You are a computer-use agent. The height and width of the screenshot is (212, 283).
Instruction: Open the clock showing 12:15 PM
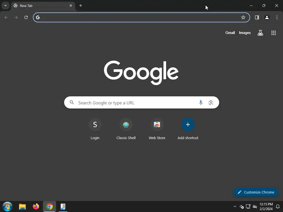click(266, 206)
